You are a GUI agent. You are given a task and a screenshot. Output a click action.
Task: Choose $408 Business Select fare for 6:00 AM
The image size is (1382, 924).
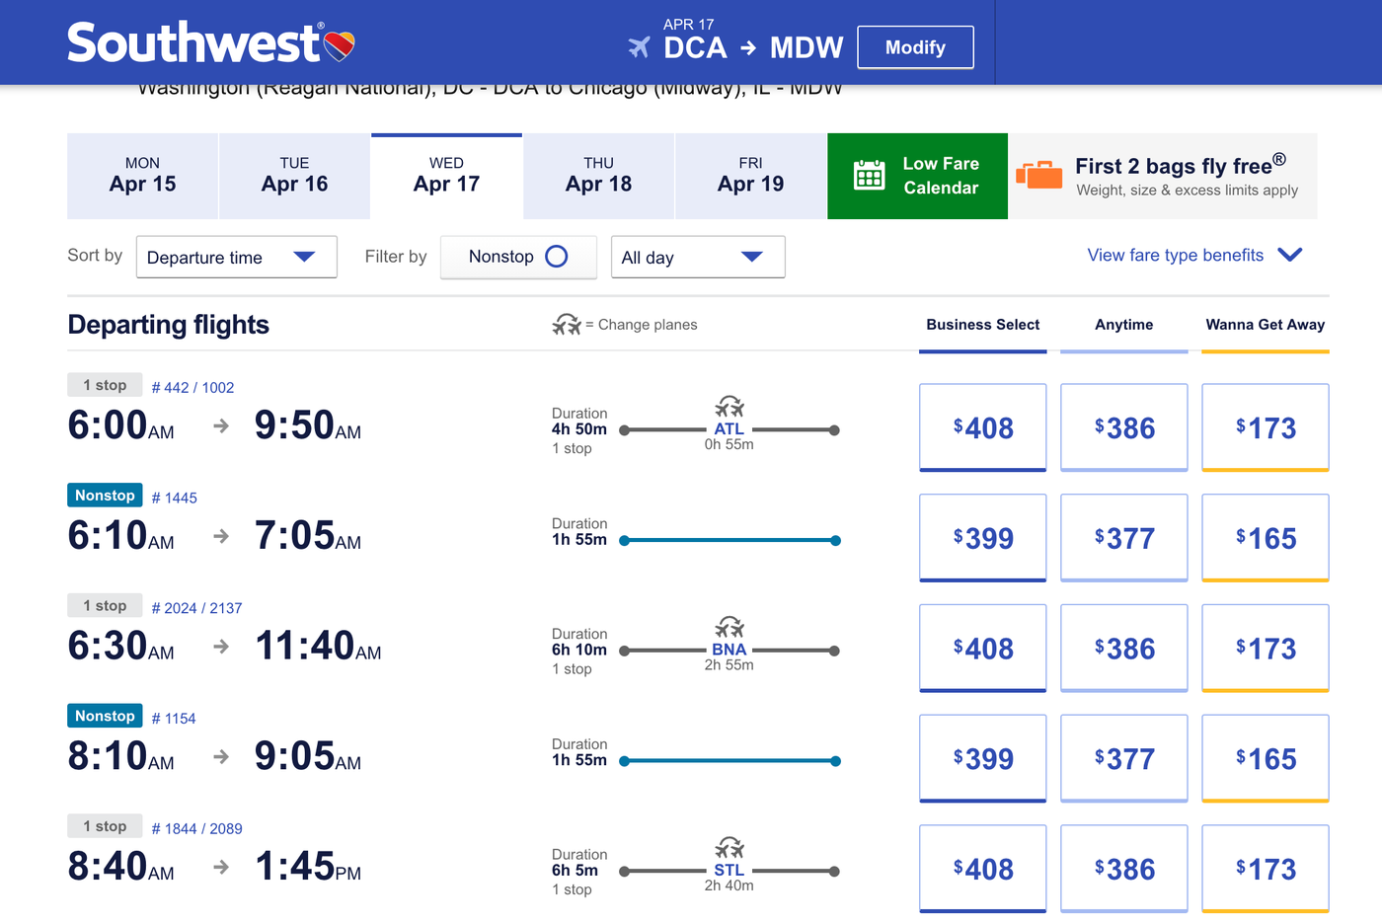pyautogui.click(x=982, y=427)
